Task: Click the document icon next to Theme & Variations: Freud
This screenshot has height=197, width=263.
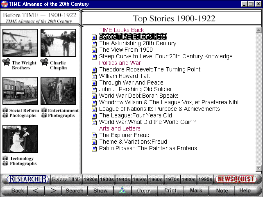Action: pos(94,142)
